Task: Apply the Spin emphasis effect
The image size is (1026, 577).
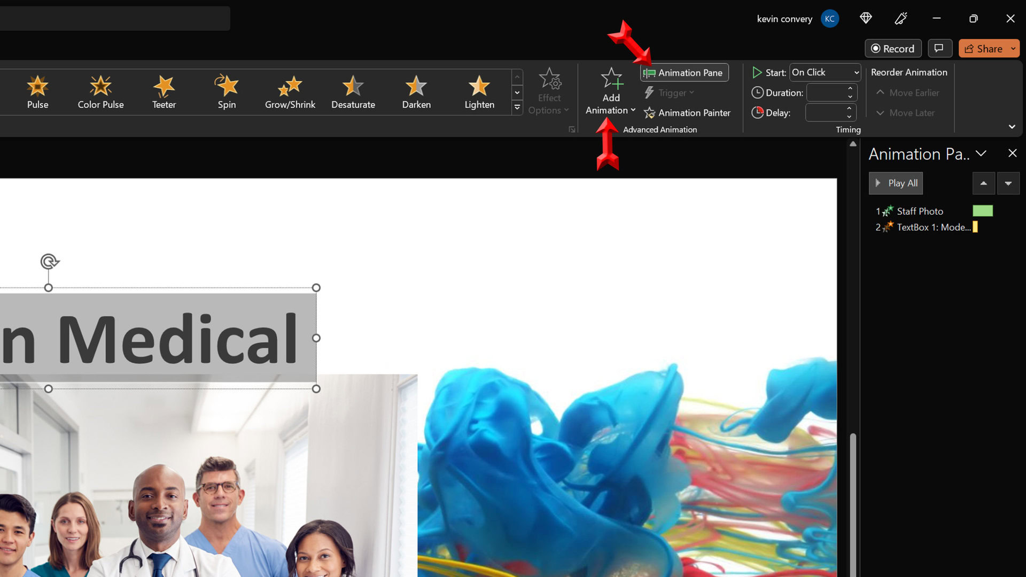Action: tap(227, 92)
